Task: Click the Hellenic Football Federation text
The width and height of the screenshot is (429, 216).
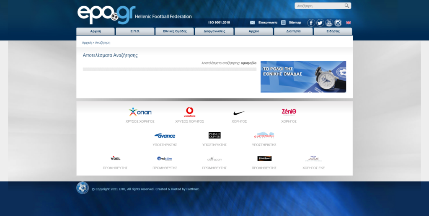Action: click(163, 16)
